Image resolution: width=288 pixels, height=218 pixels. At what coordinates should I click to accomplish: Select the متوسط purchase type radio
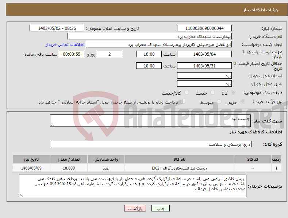click(x=219, y=102)
